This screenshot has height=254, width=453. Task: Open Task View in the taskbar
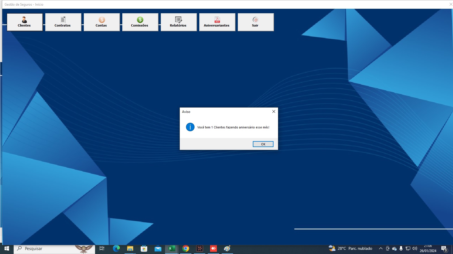102,248
